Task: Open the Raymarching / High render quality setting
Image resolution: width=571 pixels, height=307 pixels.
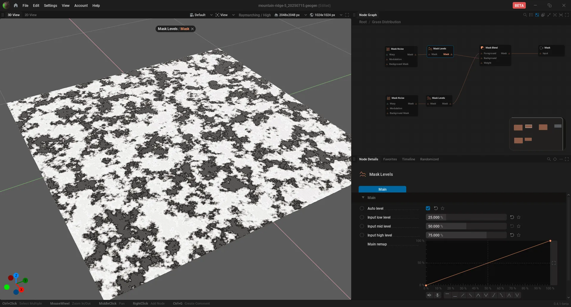Action: click(x=255, y=15)
